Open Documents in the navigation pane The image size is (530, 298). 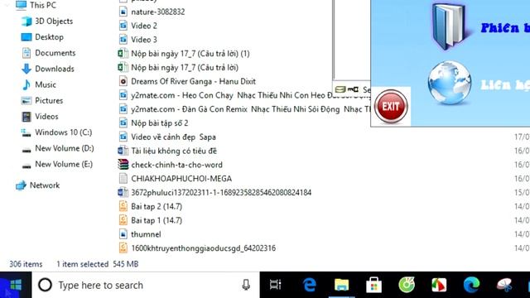(x=55, y=53)
